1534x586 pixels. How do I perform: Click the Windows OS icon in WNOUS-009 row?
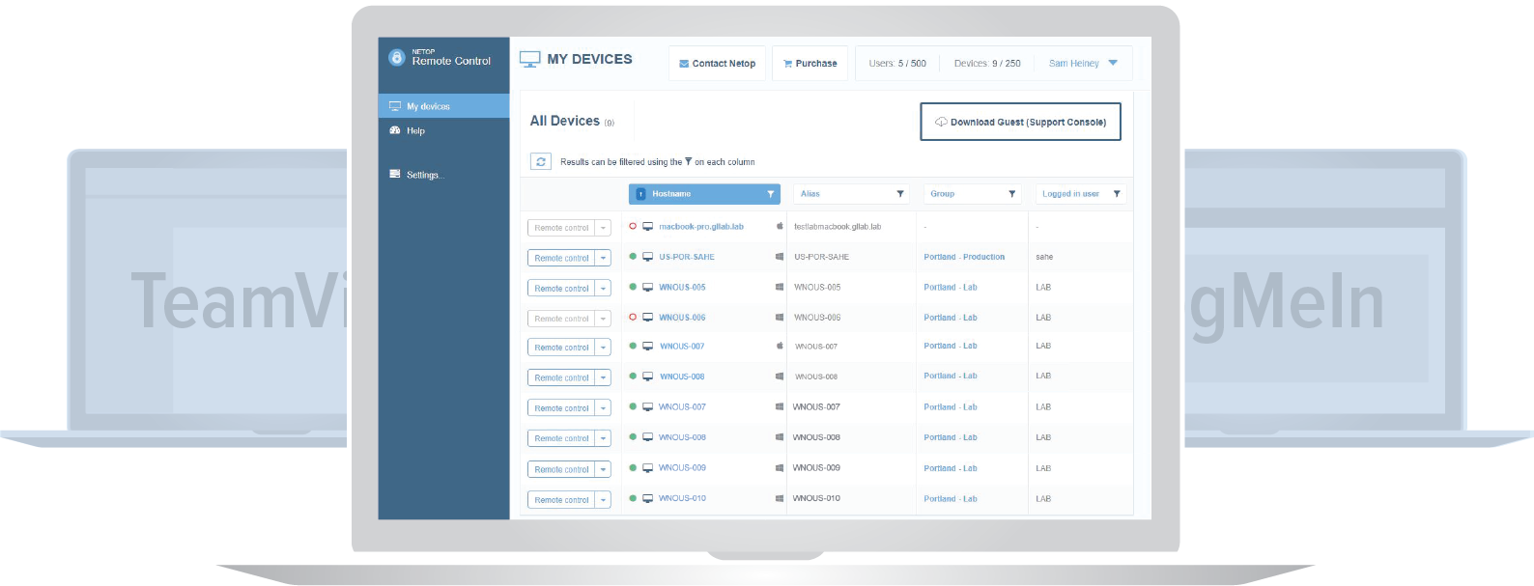(x=780, y=468)
